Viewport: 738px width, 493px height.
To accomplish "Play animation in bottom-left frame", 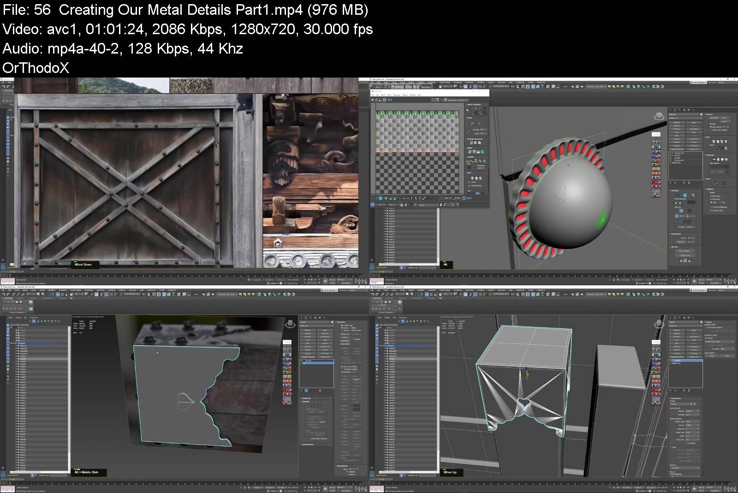I will [312, 487].
